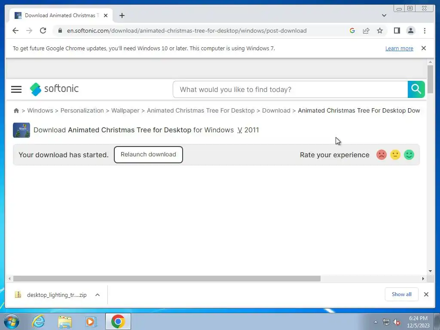Screen dimensions: 440x330
Task: Rate experience with the red sad face
Action: tap(382, 155)
